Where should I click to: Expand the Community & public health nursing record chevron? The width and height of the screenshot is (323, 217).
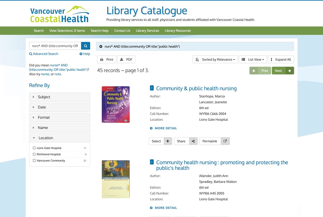(152, 88)
